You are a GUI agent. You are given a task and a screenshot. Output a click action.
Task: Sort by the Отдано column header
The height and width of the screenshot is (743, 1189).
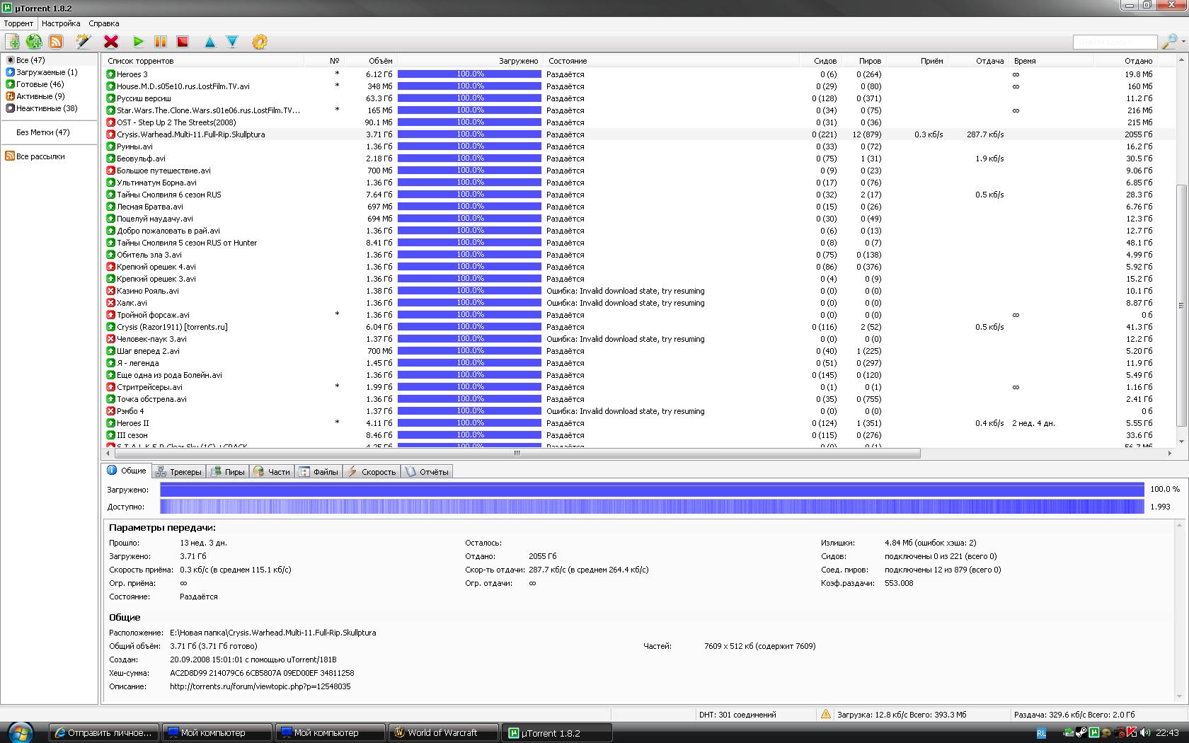tap(1125, 61)
